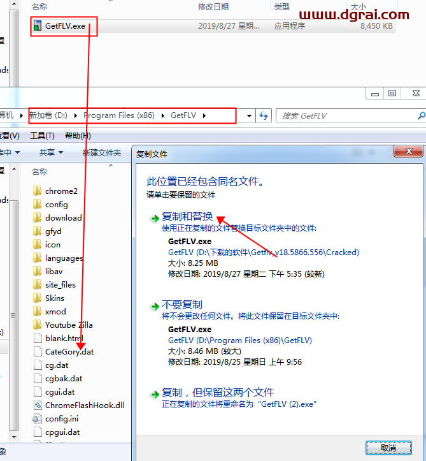
Task: Select the xmod folder
Action: (49, 311)
